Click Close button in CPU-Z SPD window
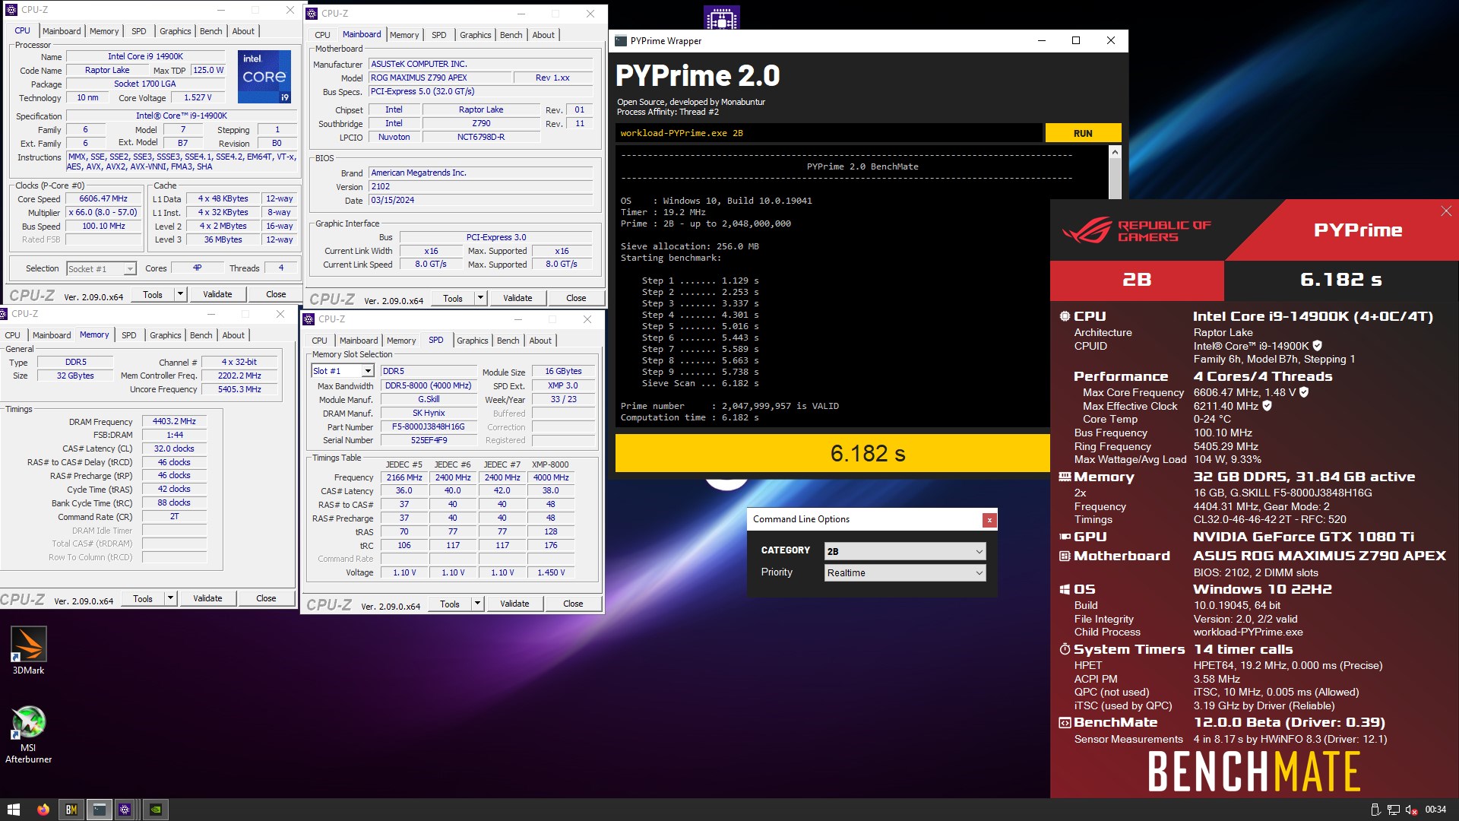Viewport: 1459px width, 821px height. [x=573, y=604]
